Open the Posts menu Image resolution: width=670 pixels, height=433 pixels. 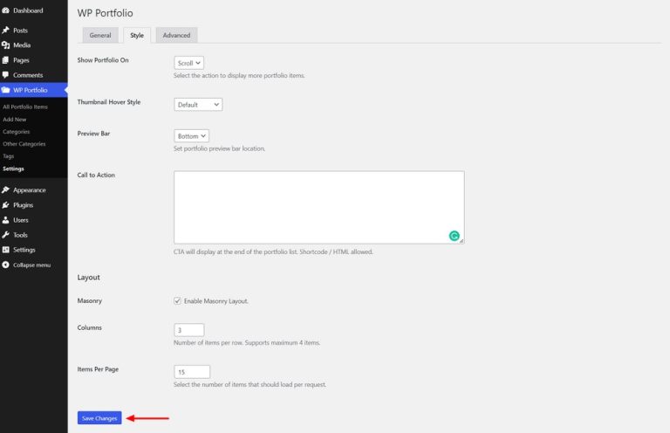(x=21, y=31)
